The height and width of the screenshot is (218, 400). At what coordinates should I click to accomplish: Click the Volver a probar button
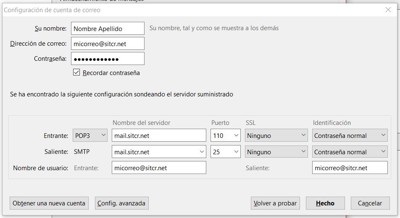coord(275,203)
